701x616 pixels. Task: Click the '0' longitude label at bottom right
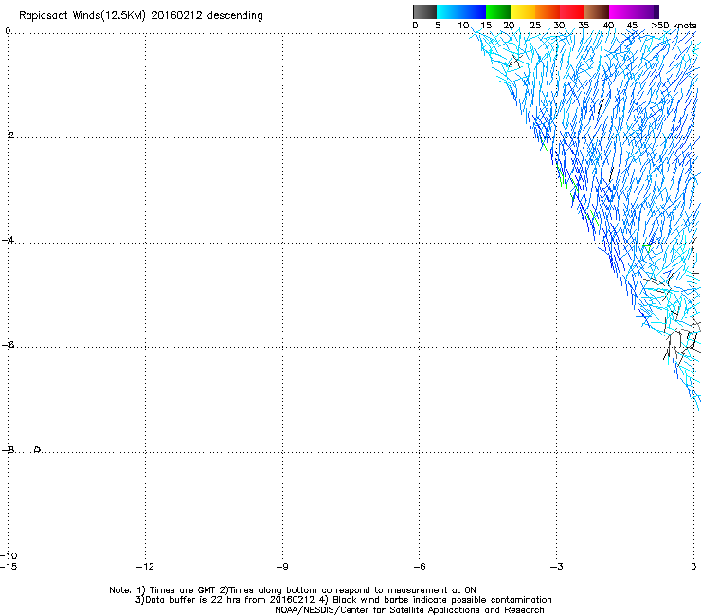693,567
